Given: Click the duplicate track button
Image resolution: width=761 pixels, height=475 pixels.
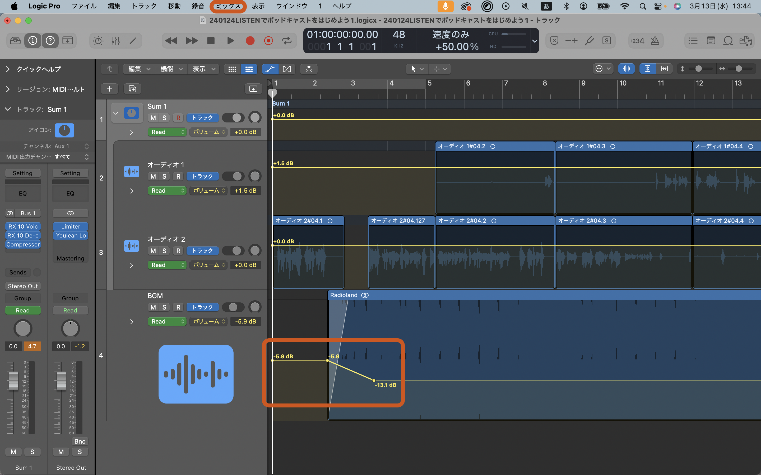Looking at the screenshot, I should tap(132, 89).
